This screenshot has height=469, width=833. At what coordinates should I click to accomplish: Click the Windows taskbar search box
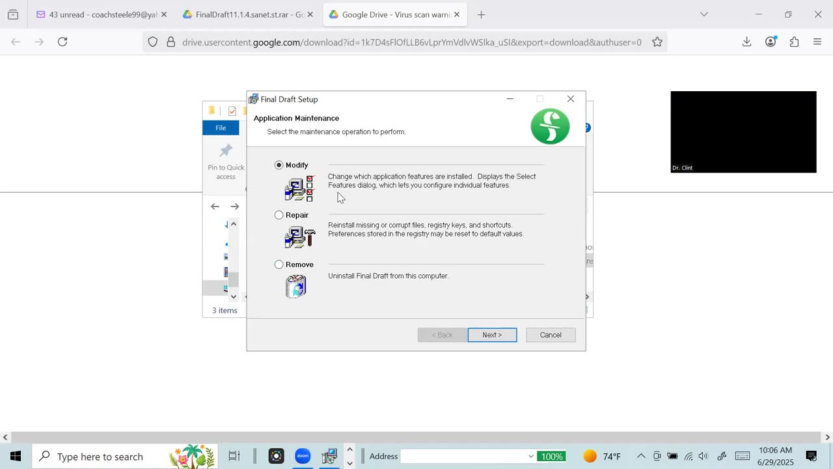pyautogui.click(x=125, y=456)
